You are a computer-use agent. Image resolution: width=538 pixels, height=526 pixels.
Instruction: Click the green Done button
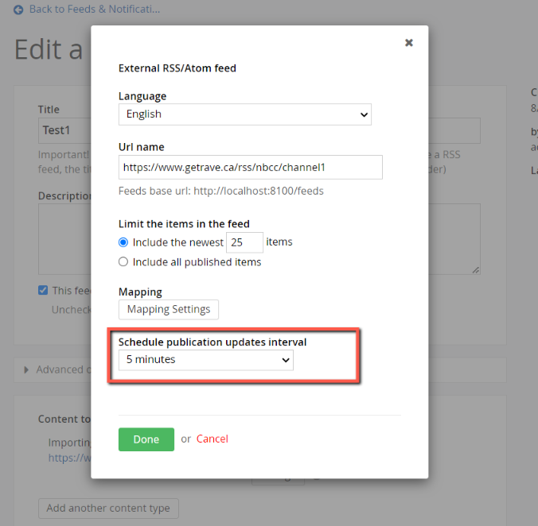tap(146, 439)
